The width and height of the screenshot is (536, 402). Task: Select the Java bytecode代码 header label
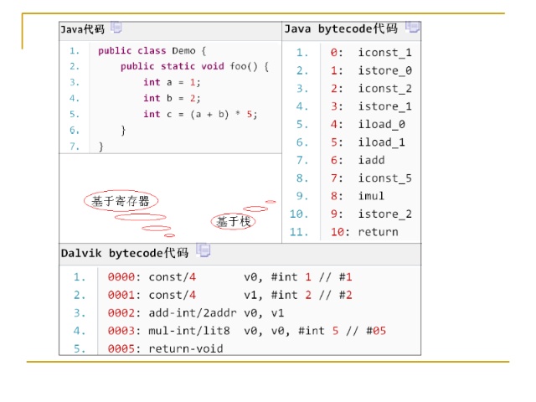(341, 28)
